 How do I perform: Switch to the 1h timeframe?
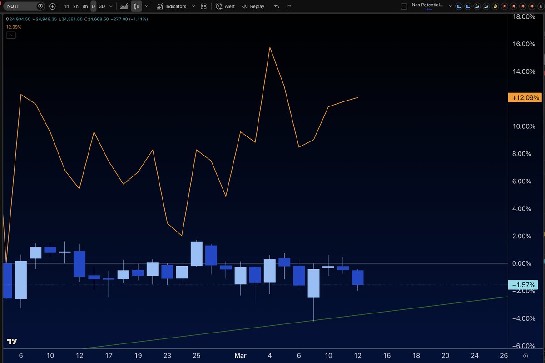(67, 6)
